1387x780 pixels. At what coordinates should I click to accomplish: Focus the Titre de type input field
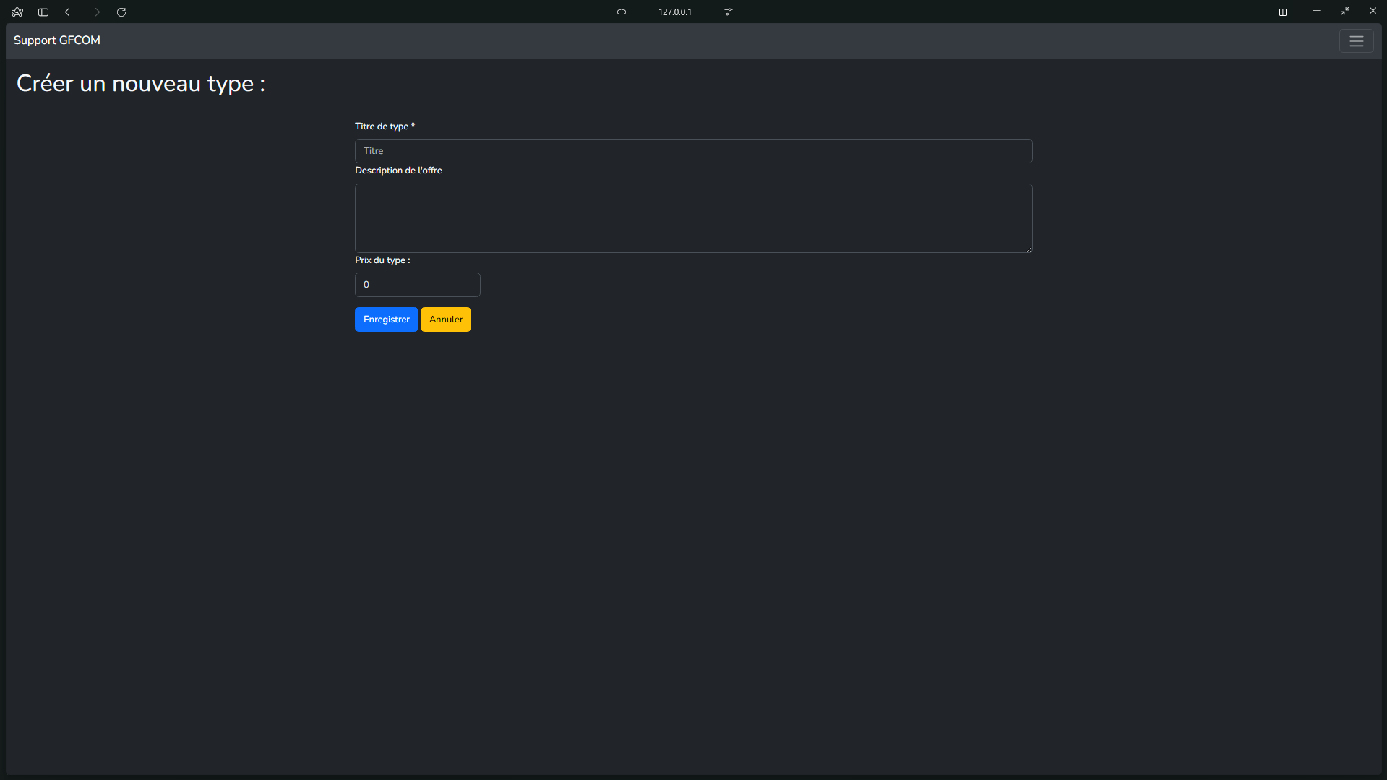(693, 151)
